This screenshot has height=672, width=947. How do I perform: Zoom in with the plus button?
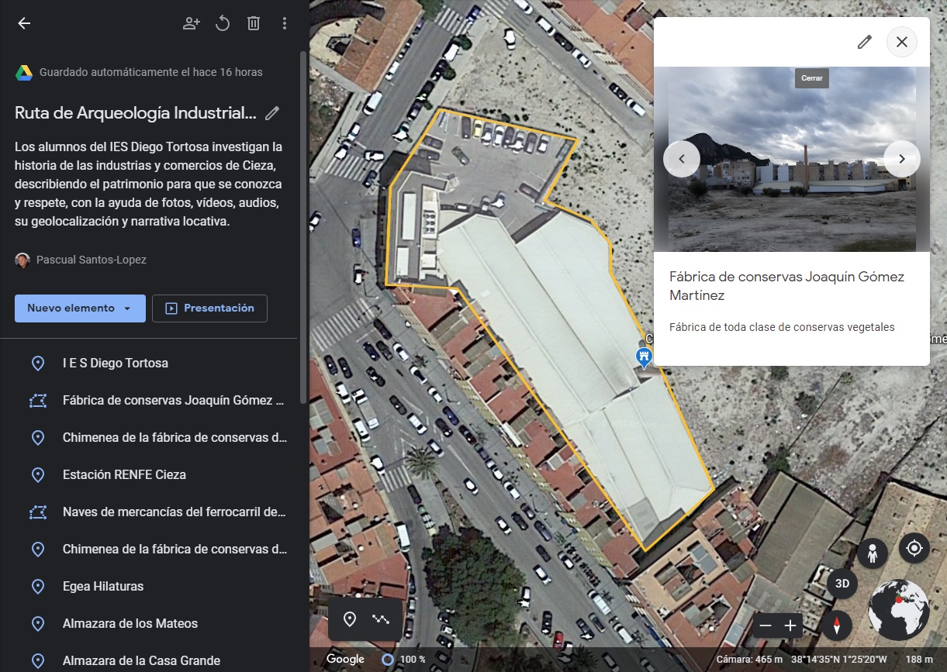[x=790, y=625]
